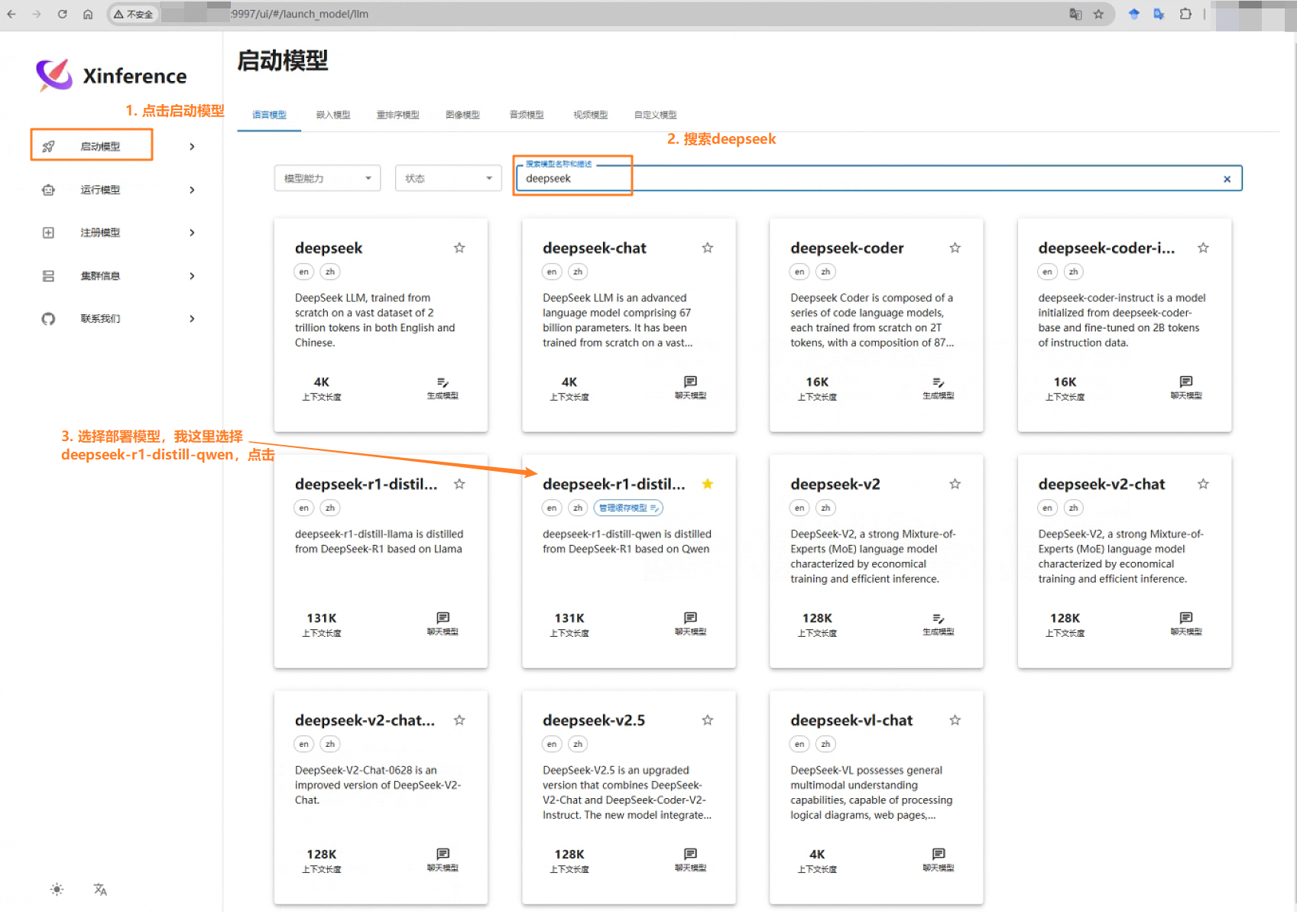
Task: Expand the 启动模型 sidebar chevron
Action: (x=192, y=147)
